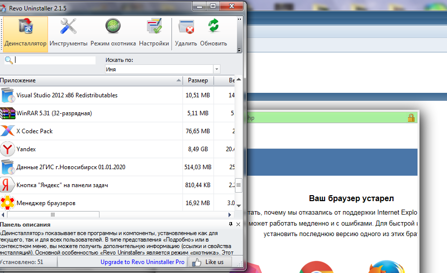Sort by Приложение column header
This screenshot has width=447, height=273.
tap(91, 80)
